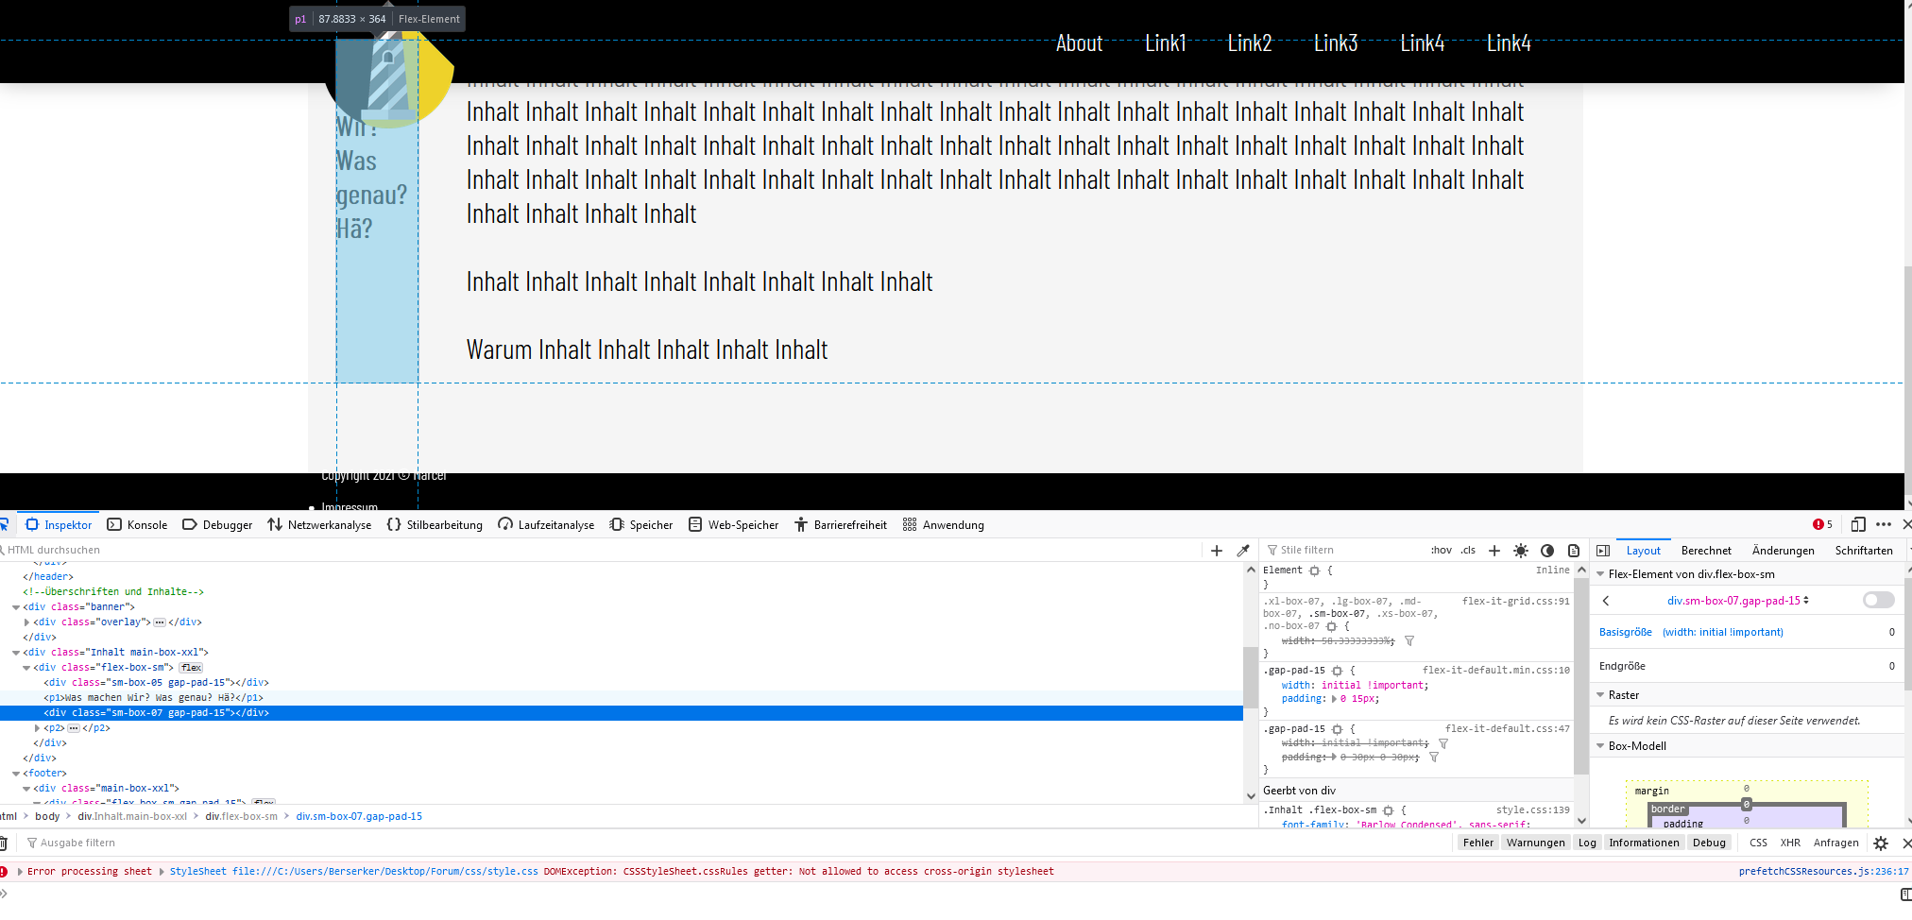Select the sm-box-05 gap-pad-15 div node

coord(156,683)
